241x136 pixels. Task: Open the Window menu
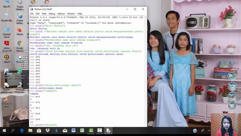71,14
